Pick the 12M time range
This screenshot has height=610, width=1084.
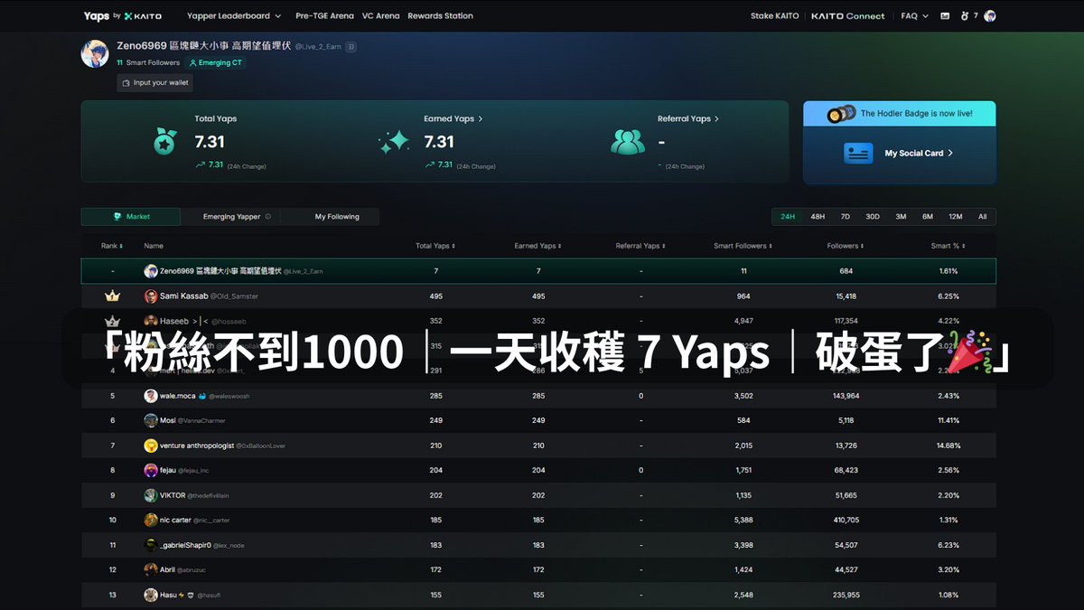pyautogui.click(x=956, y=217)
